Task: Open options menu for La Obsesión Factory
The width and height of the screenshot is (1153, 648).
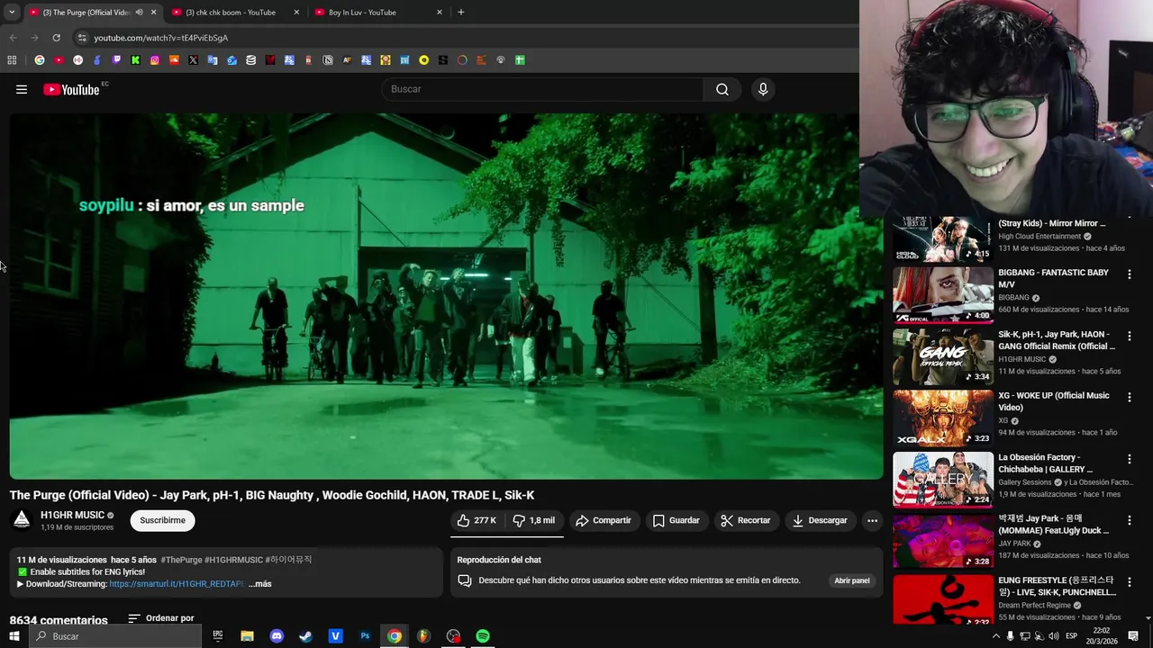Action: point(1130,459)
